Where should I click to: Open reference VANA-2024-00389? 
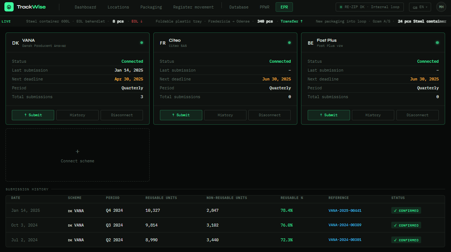click(x=345, y=225)
